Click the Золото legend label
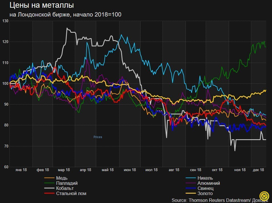 click(x=205, y=193)
